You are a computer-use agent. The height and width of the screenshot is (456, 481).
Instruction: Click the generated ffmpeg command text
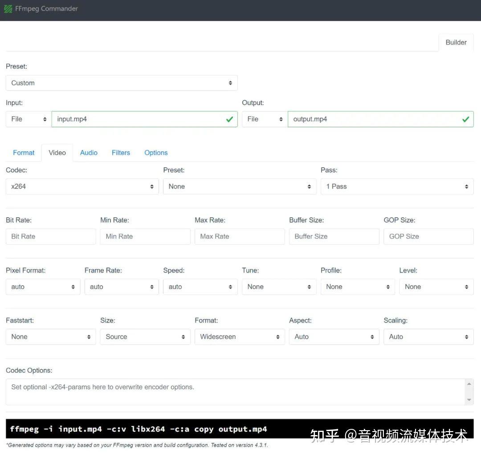pos(139,429)
